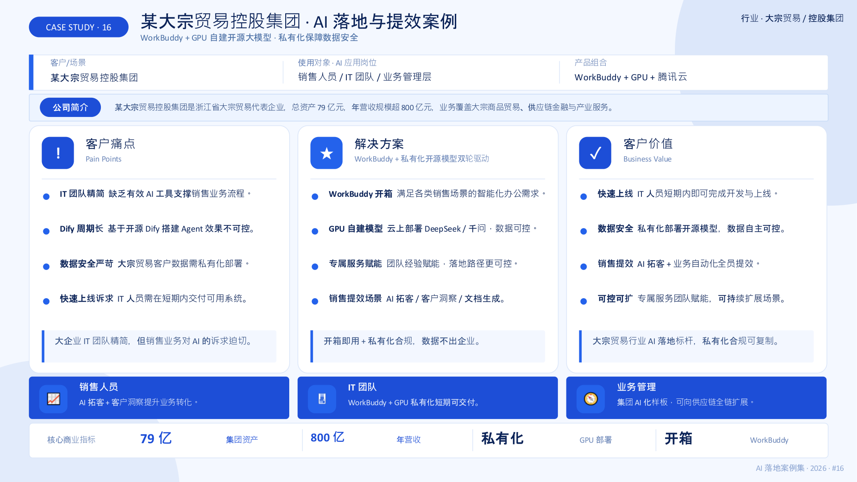The image size is (857, 482).
Task: Click the bullet GPU 自建模型
Action: point(433,229)
